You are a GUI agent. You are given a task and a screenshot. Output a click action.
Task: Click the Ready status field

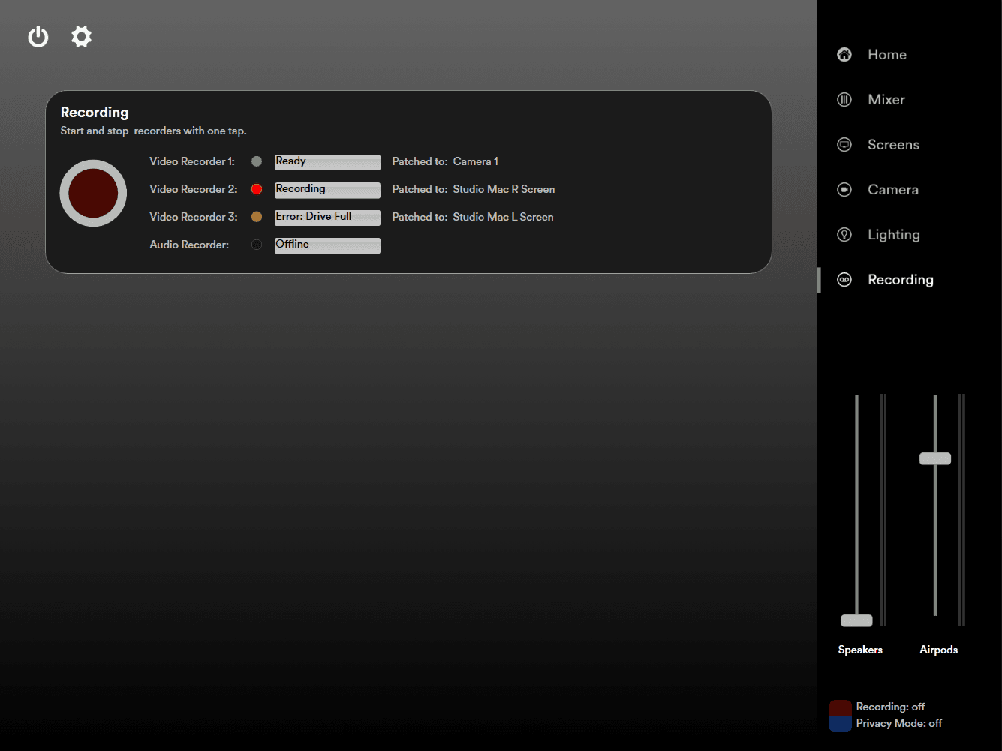327,162
